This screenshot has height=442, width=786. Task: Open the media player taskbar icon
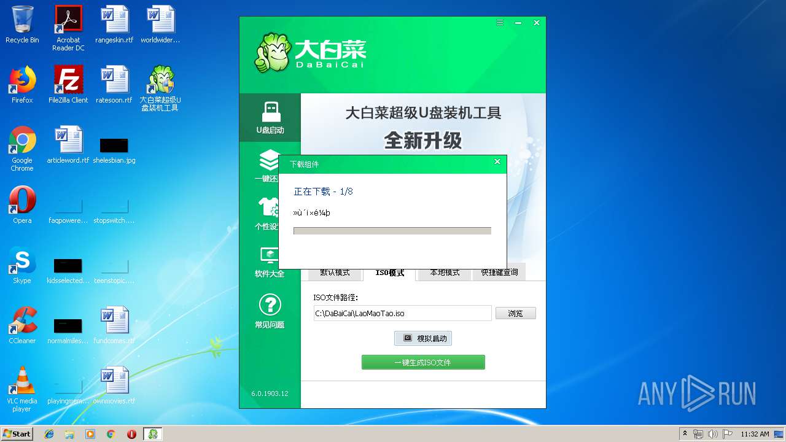[90, 434]
